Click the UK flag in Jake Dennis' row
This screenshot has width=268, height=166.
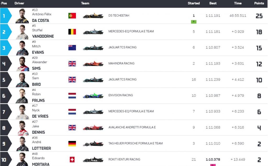pyautogui.click(x=72, y=128)
